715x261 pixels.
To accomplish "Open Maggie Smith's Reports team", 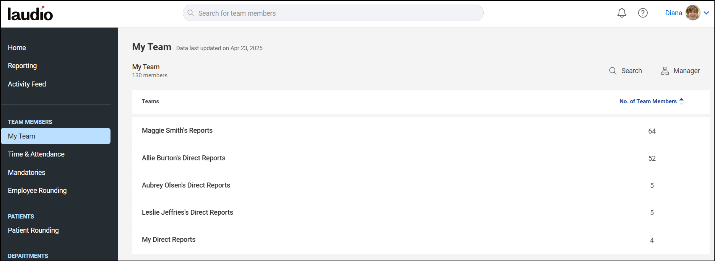I will 421,131.
